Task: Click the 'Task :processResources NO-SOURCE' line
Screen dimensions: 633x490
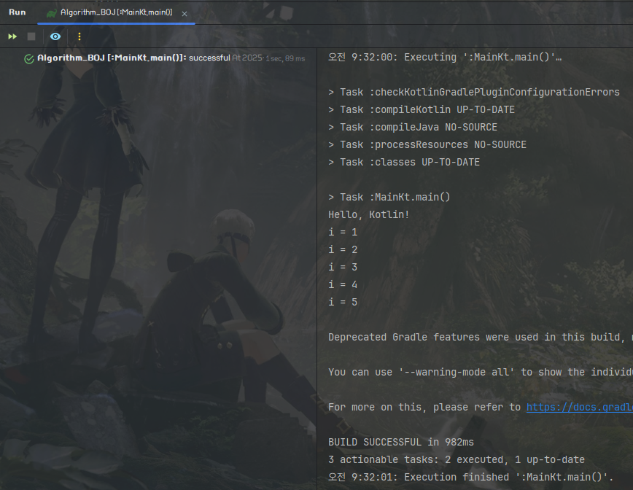Action: 427,145
